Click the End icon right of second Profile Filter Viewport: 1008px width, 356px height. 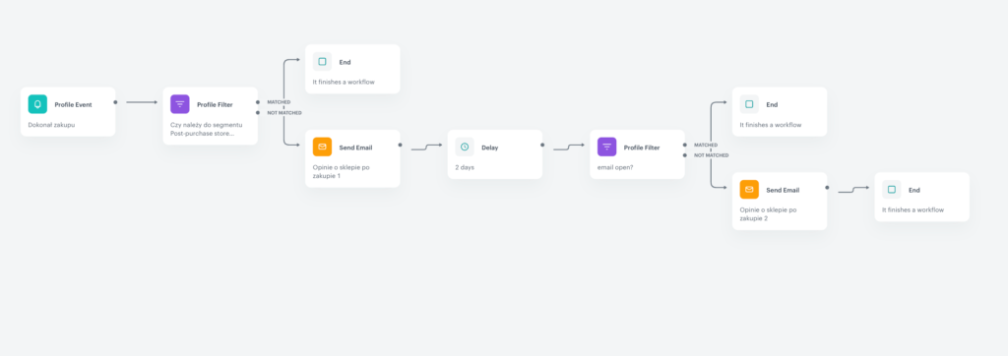[749, 104]
